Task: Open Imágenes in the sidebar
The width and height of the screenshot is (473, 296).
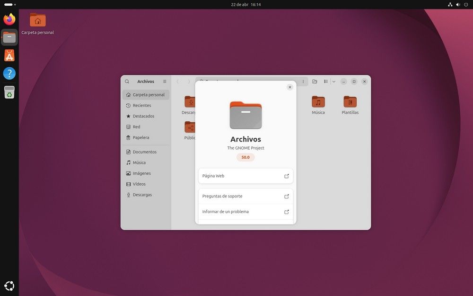Action: tap(146, 173)
